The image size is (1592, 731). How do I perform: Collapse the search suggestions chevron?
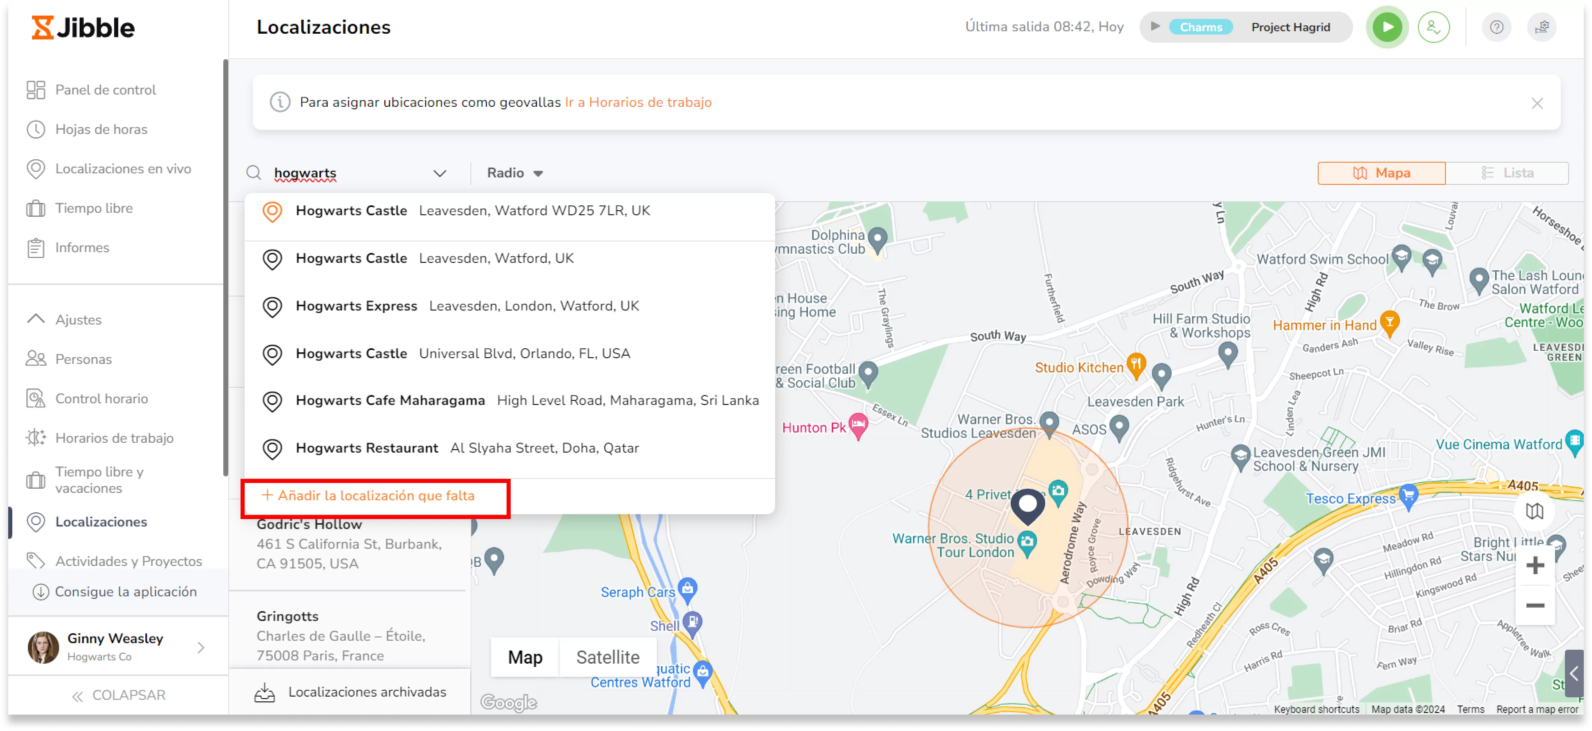point(439,173)
